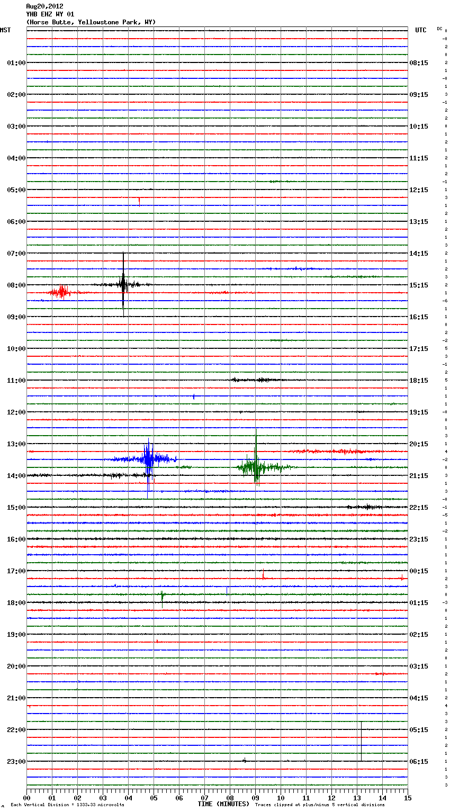Click the large black seismic spike near 07:45
The height and width of the screenshot is (812, 450).
coord(123,284)
